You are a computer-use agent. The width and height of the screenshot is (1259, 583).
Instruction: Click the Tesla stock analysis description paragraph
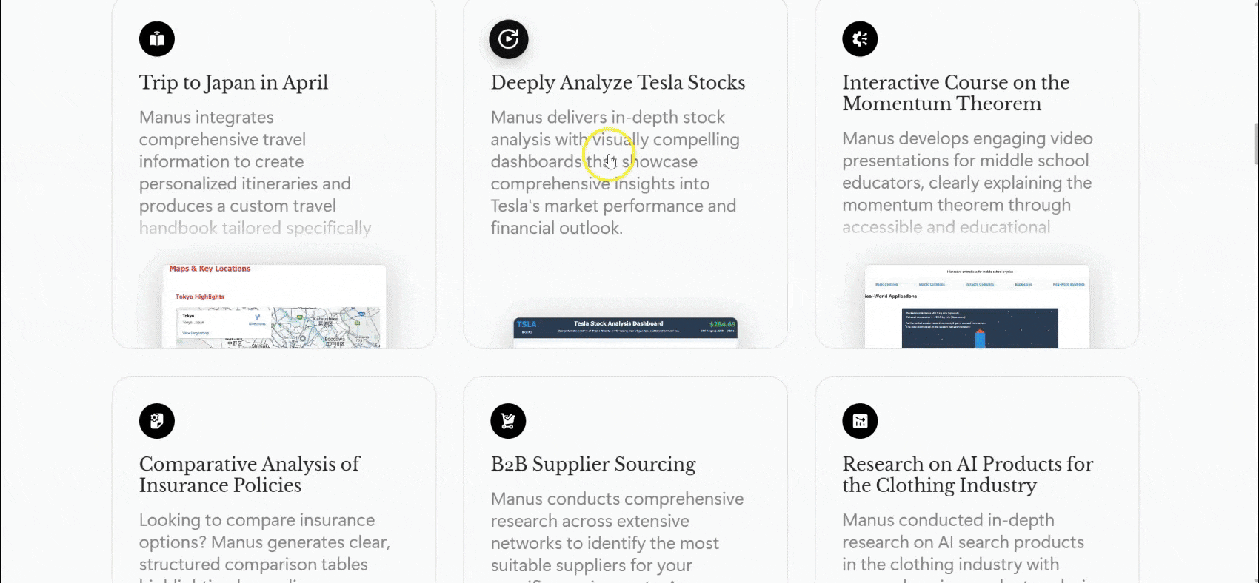point(615,172)
